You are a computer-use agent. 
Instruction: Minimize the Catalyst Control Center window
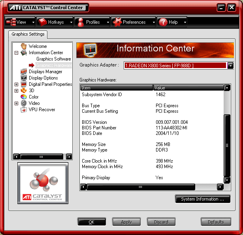[221, 8]
